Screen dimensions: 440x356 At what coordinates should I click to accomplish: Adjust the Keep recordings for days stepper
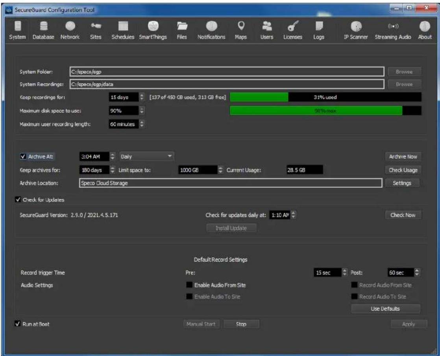142,97
